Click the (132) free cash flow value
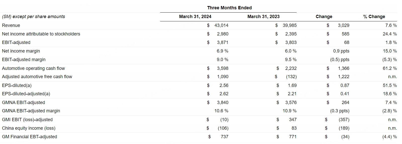Image resolution: width=402 pixels, height=144 pixels. (291, 77)
